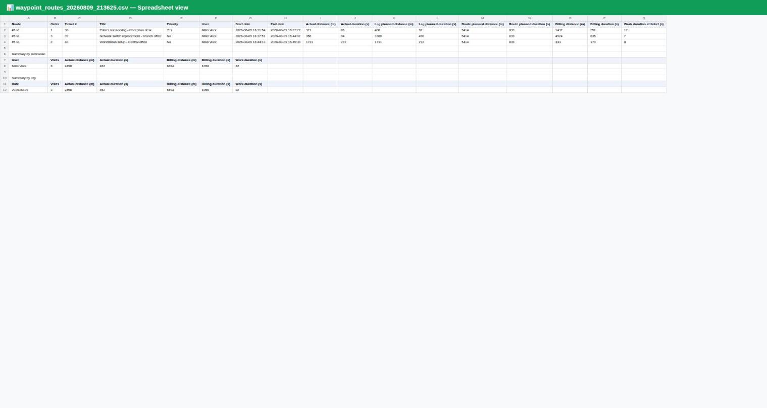Click the 'Ticket #' header cell

click(79, 24)
